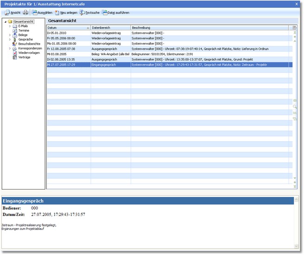This screenshot has height=255, width=304.
Task: Open the Verträge tree node
Action: tap(25, 57)
